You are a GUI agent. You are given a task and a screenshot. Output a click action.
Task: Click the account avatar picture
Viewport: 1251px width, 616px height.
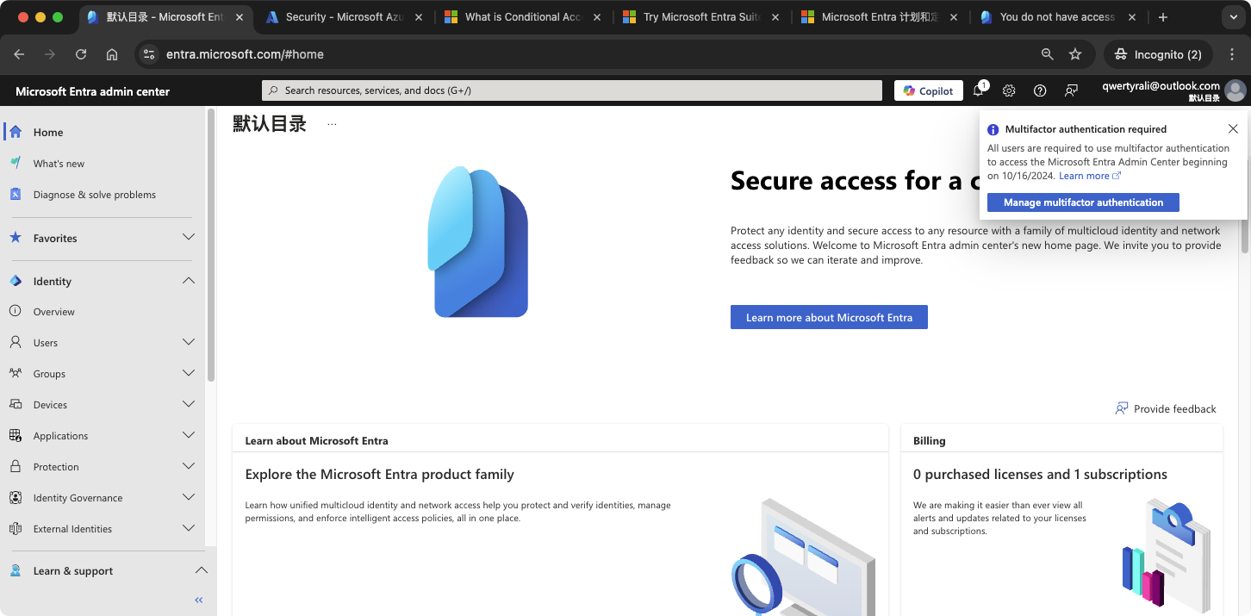click(1235, 90)
